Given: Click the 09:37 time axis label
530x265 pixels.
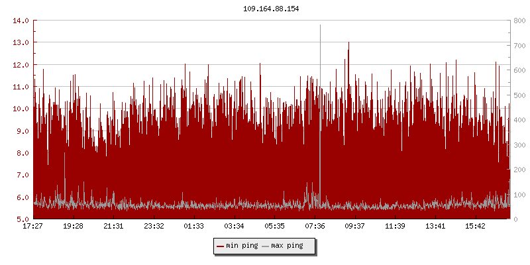Looking at the screenshot, I should (x=355, y=227).
